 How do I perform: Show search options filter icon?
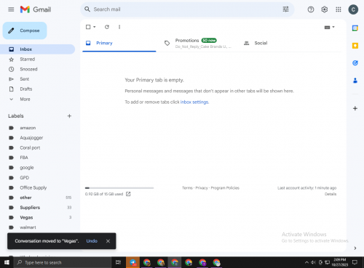(285, 9)
